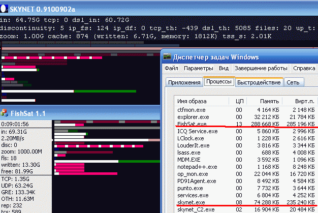Screen dimensions: 318x213
Task: Click FishSat.exe virtual memory 285 196 КБ
Action: tap(301, 124)
